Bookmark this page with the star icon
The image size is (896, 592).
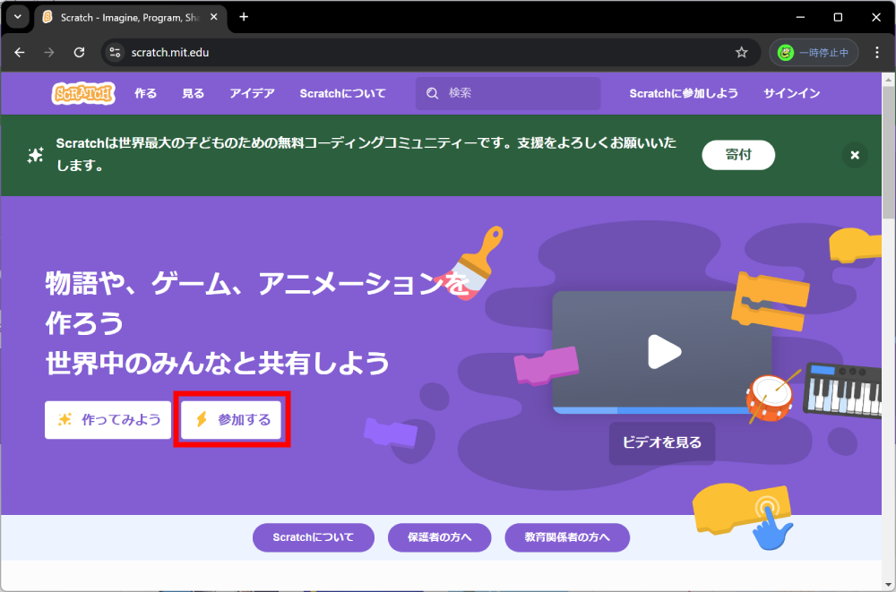coord(742,53)
